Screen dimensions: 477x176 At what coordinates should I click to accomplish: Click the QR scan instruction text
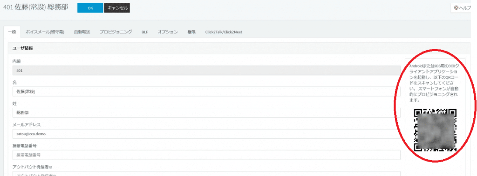[x=435, y=83]
